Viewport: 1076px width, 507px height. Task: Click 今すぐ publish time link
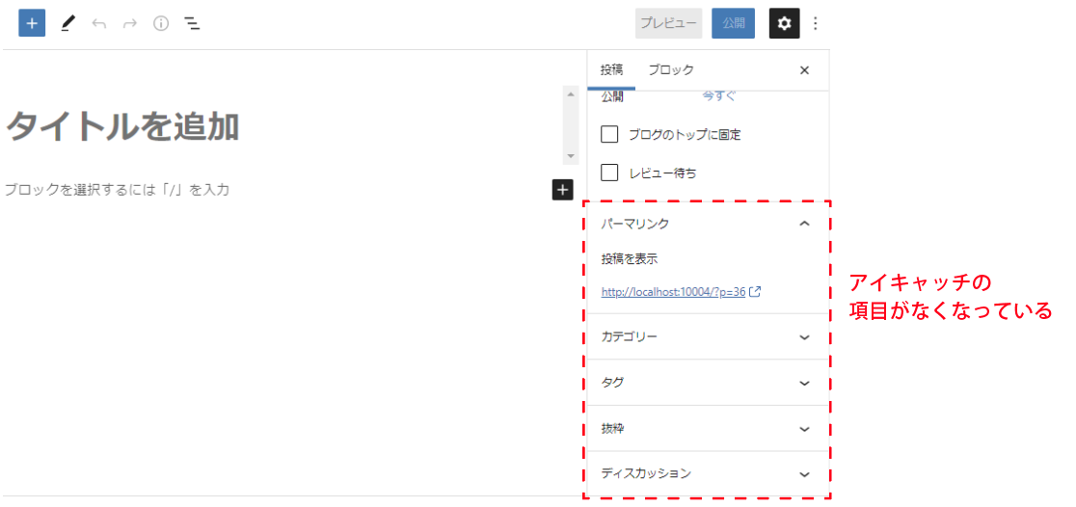tap(718, 96)
